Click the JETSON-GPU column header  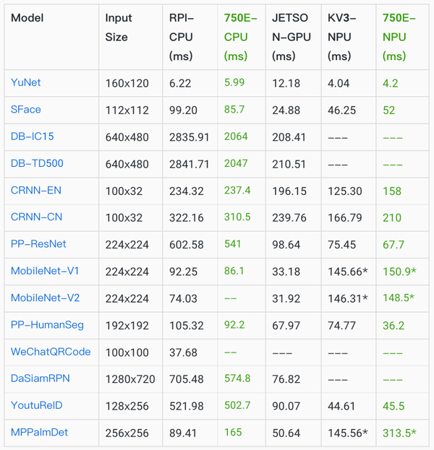click(290, 37)
